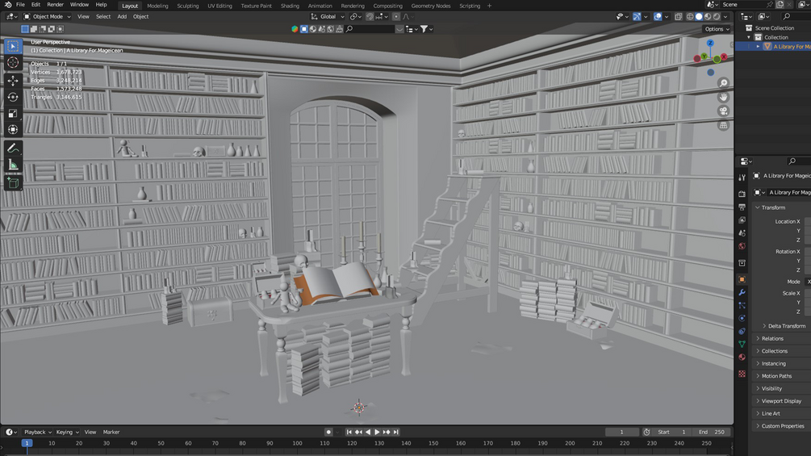Switch to Wireframe viewport shading

(690, 16)
